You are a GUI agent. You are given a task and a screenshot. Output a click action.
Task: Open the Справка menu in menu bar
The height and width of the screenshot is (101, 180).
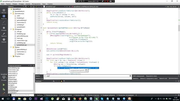point(50,4)
